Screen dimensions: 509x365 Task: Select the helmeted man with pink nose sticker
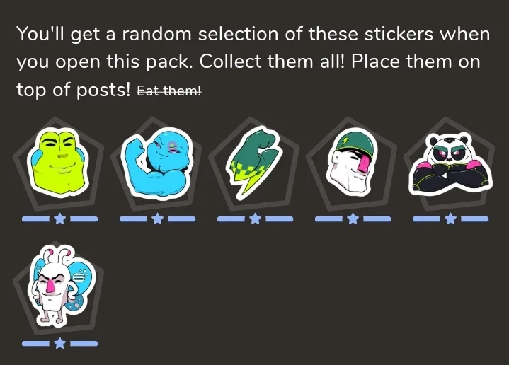pos(353,161)
